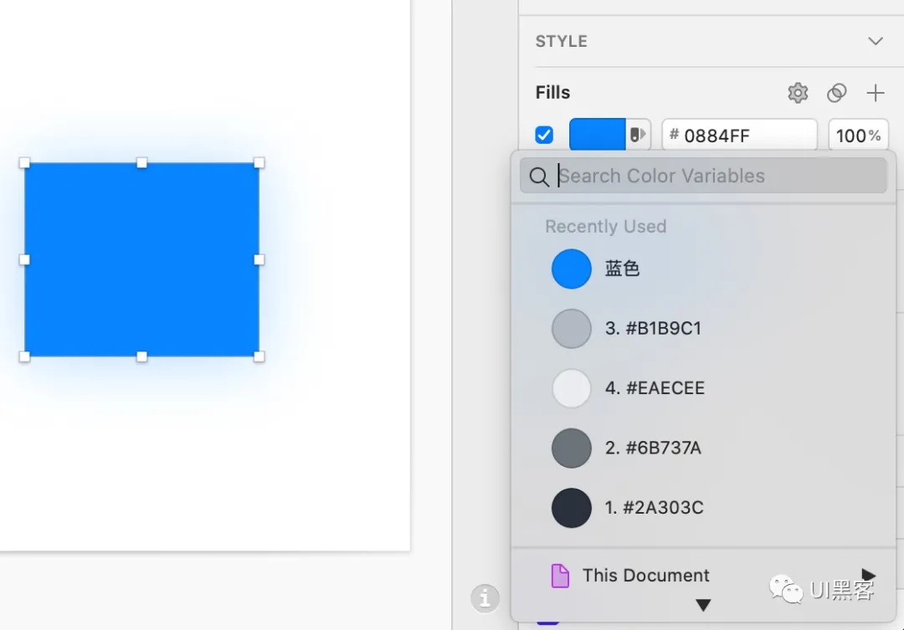Choose color variable 3. #B1B9C1

pos(703,329)
